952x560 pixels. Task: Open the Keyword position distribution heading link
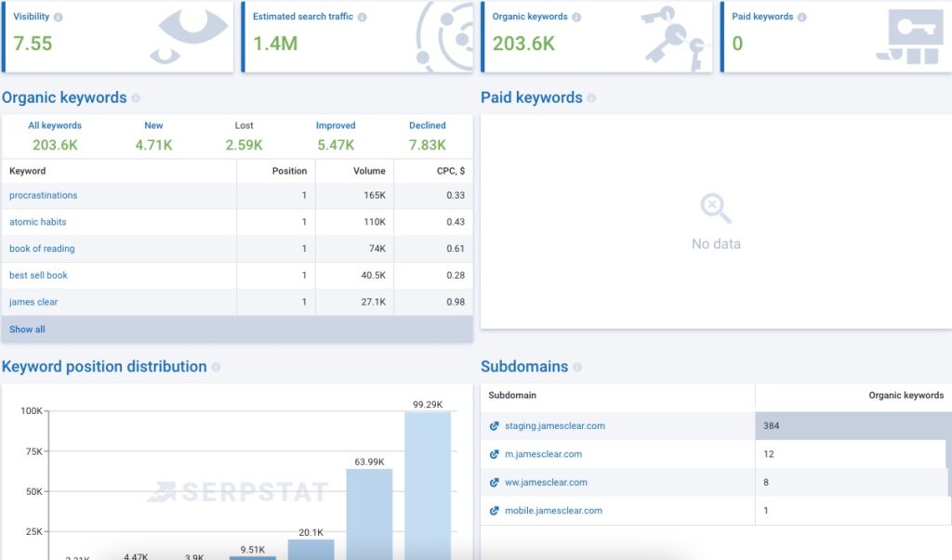tap(104, 367)
